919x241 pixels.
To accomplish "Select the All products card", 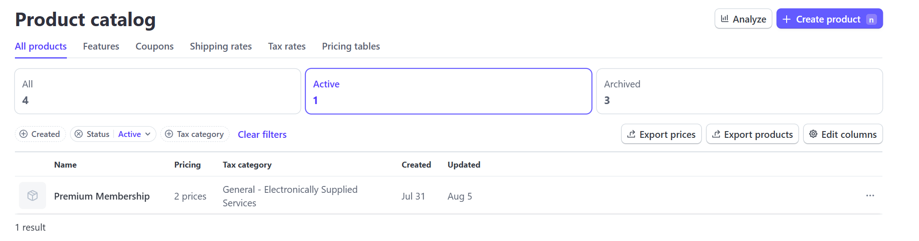I will point(158,91).
